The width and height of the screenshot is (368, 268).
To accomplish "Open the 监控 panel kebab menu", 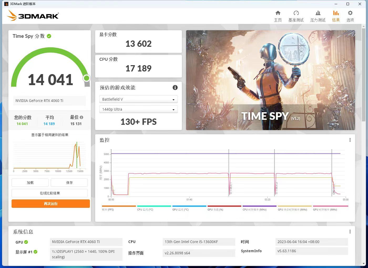I will (x=350, y=140).
